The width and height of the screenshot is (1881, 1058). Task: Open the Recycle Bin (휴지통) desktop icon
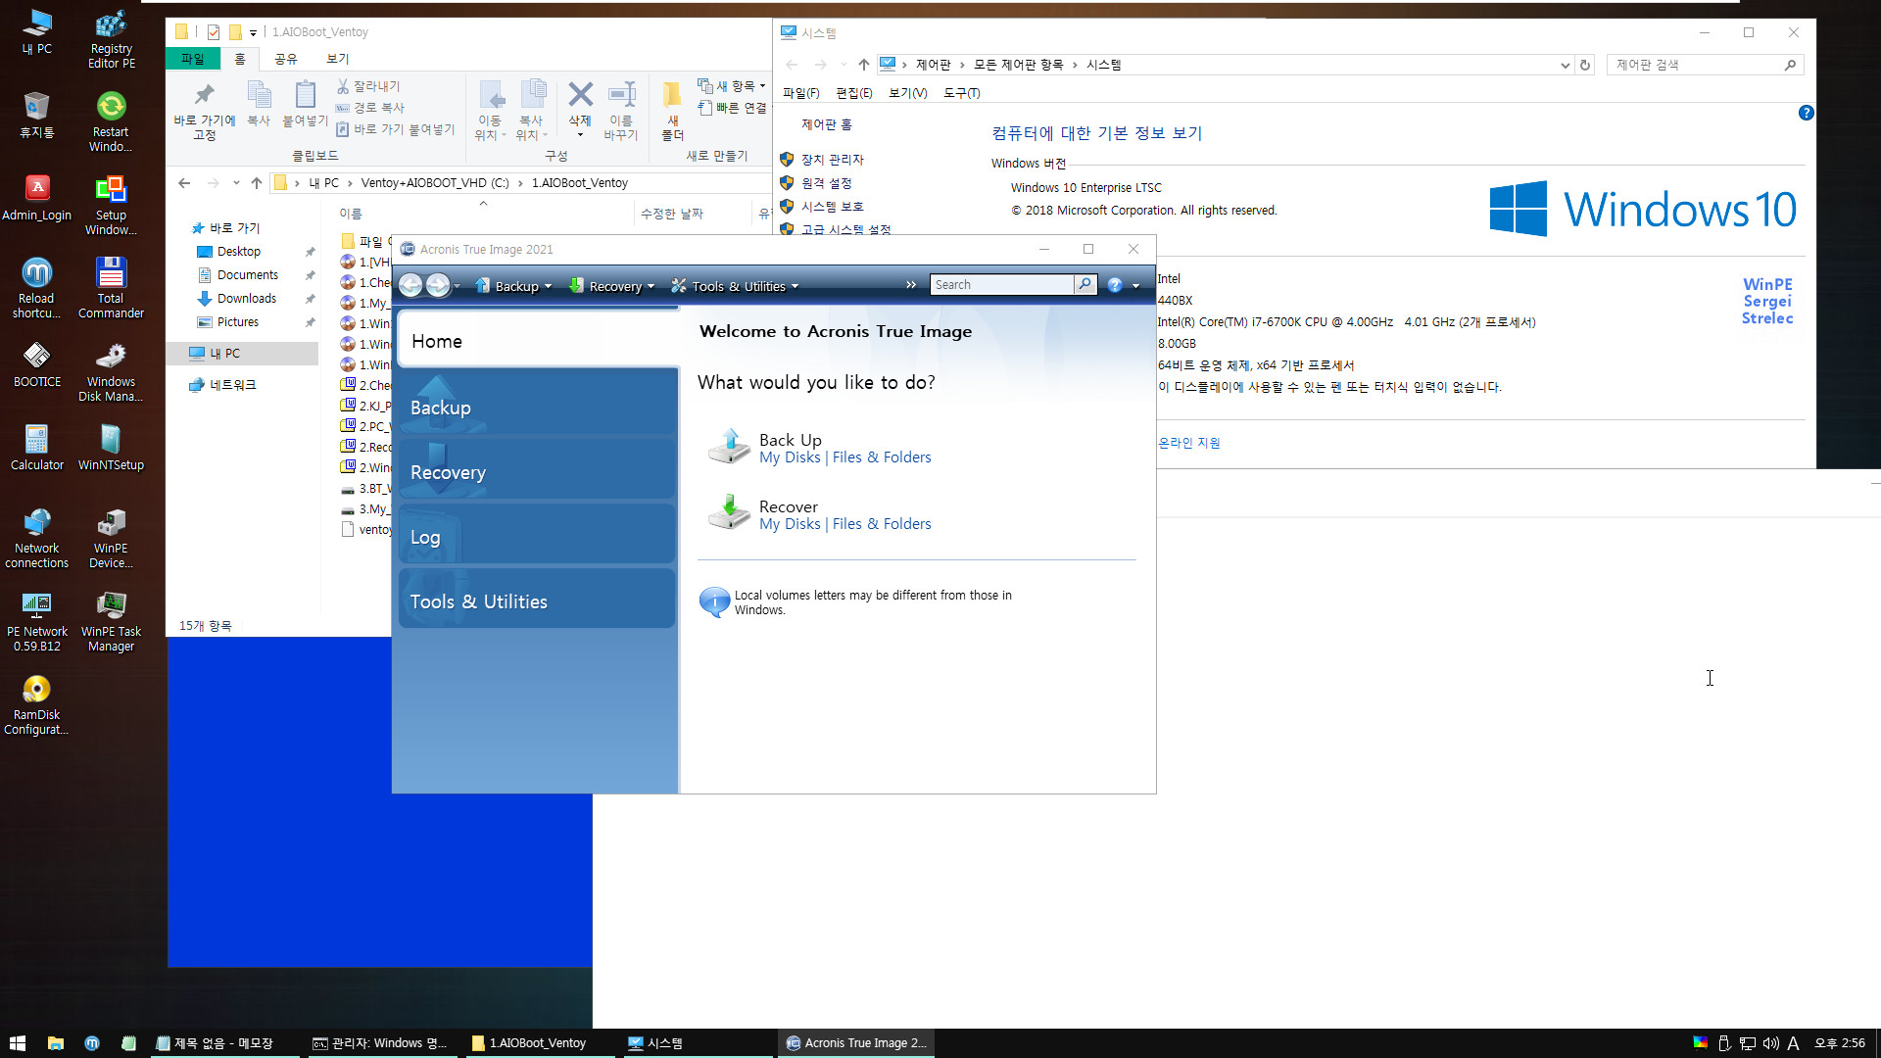coord(36,115)
